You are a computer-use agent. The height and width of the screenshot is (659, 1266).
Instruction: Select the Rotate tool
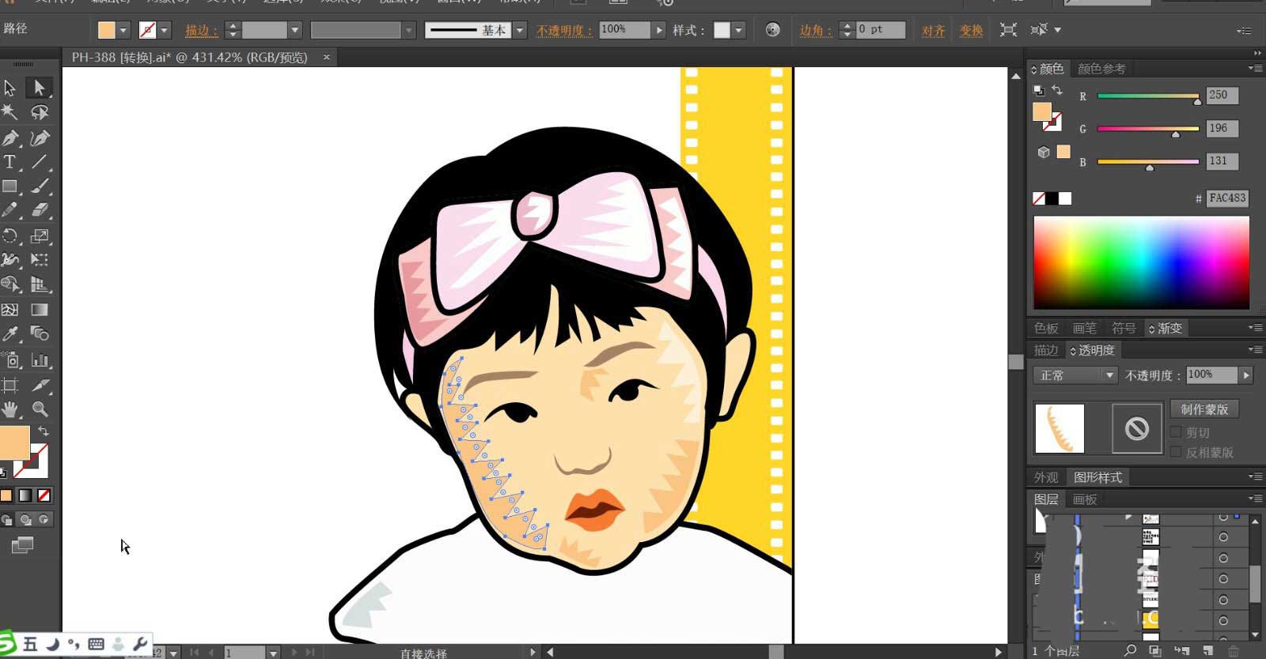coord(10,235)
